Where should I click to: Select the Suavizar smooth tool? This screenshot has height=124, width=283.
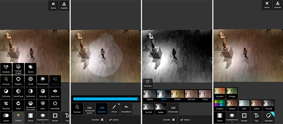43,93
